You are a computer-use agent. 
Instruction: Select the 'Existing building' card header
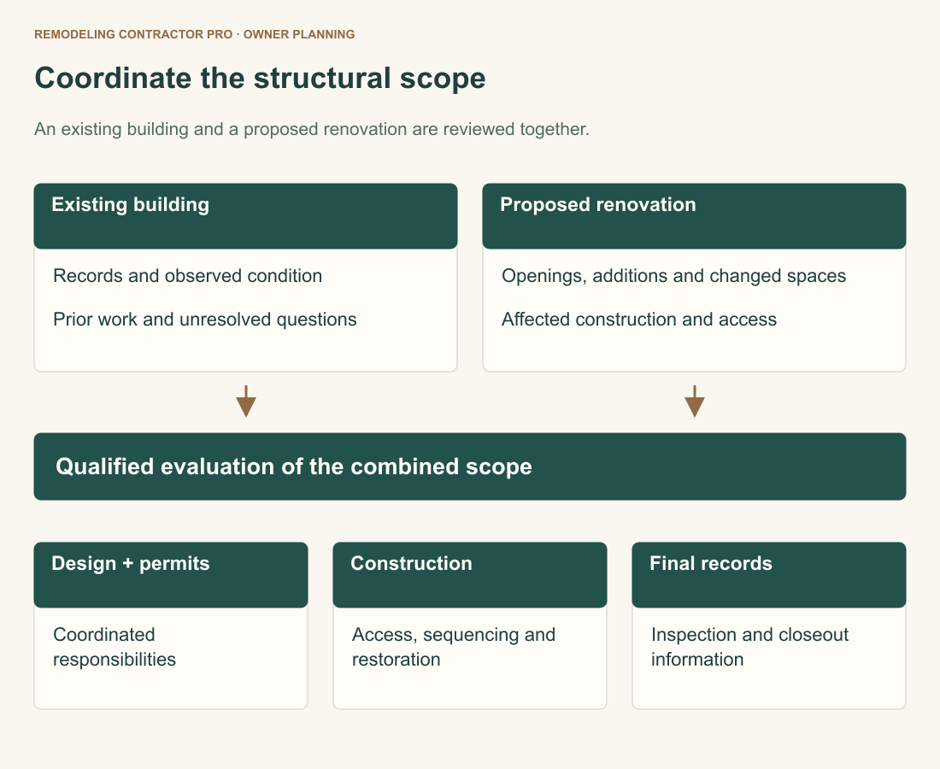pyautogui.click(x=246, y=216)
